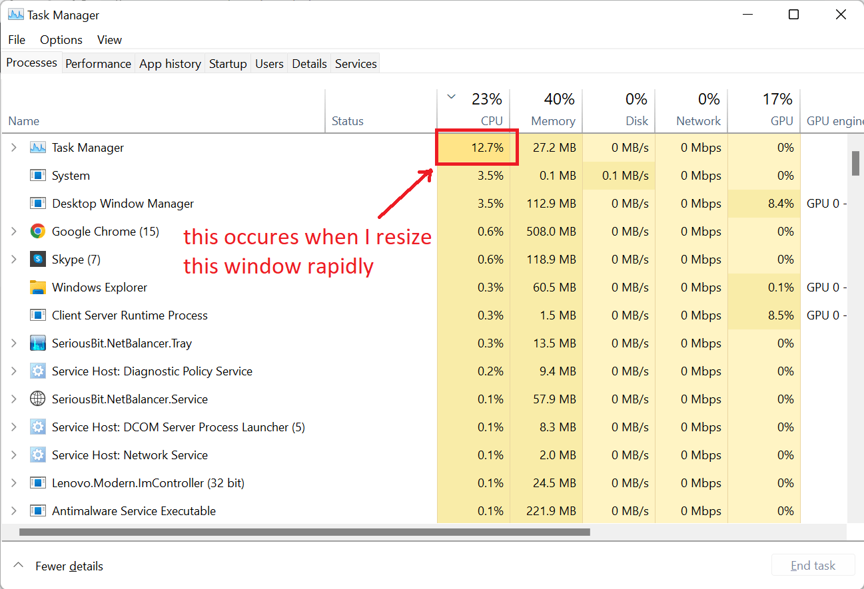Click Task Manager's 12.7% CPU value
This screenshot has height=589, width=864.
point(487,148)
